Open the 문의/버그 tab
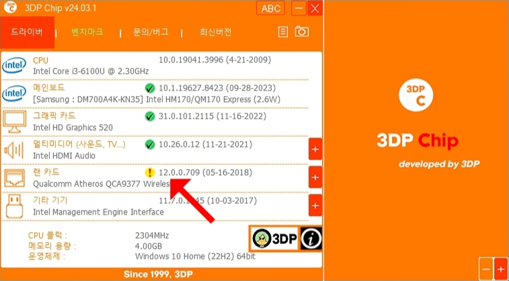This screenshot has width=509, height=281. pos(151,32)
